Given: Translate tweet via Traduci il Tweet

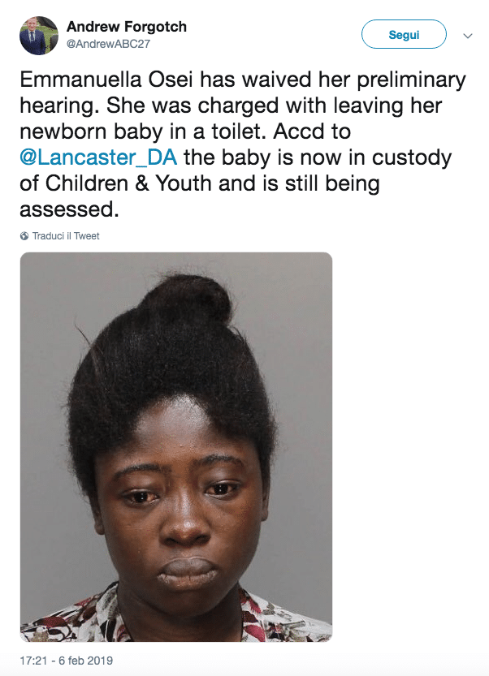Looking at the screenshot, I should coord(66,236).
